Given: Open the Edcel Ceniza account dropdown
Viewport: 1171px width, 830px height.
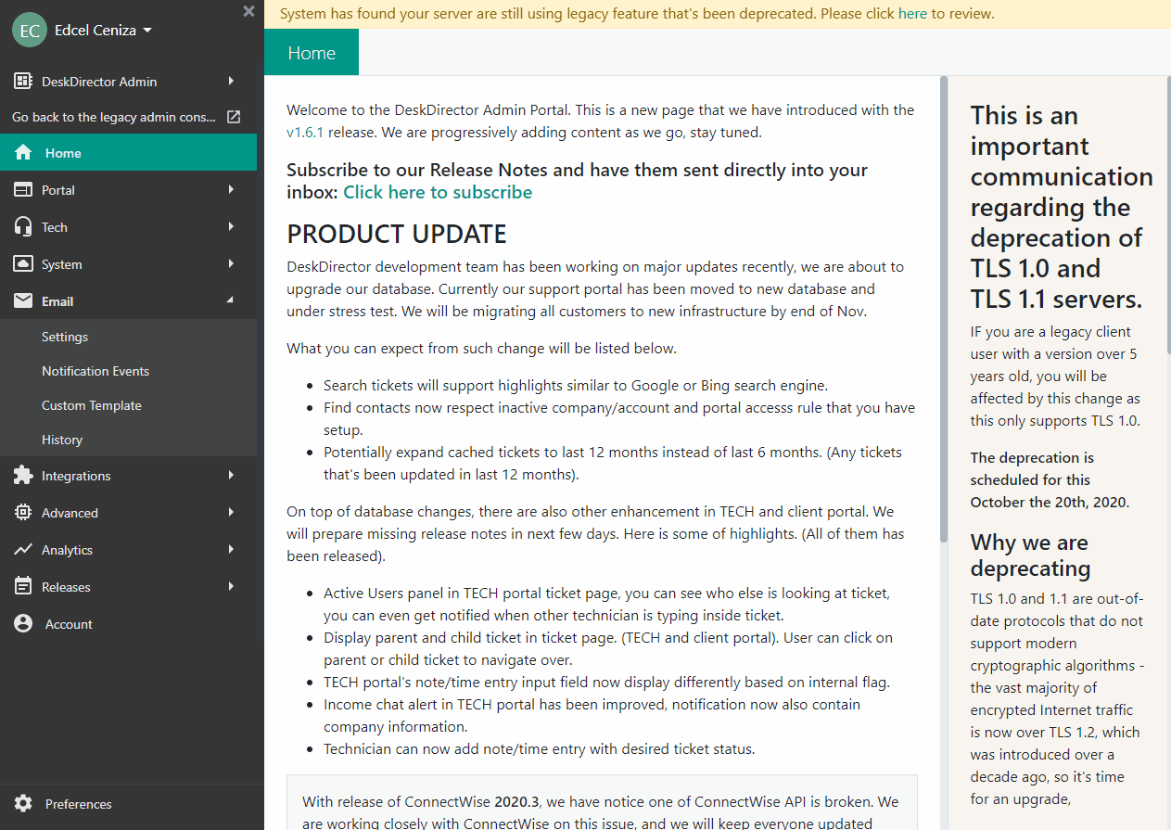Looking at the screenshot, I should 103,30.
